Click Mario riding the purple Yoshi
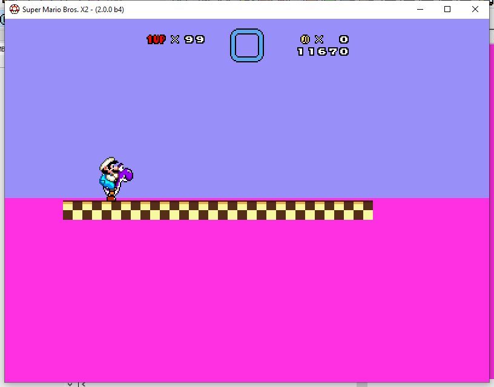Screen dimensions: 494x387 116,179
